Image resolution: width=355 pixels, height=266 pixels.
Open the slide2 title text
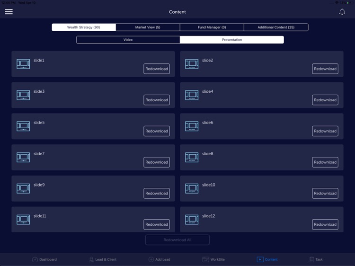pos(208,60)
